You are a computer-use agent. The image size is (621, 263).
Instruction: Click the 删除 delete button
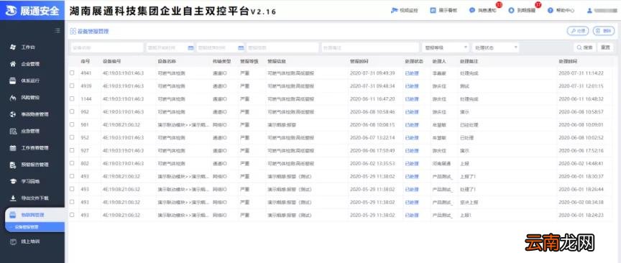[x=604, y=31]
